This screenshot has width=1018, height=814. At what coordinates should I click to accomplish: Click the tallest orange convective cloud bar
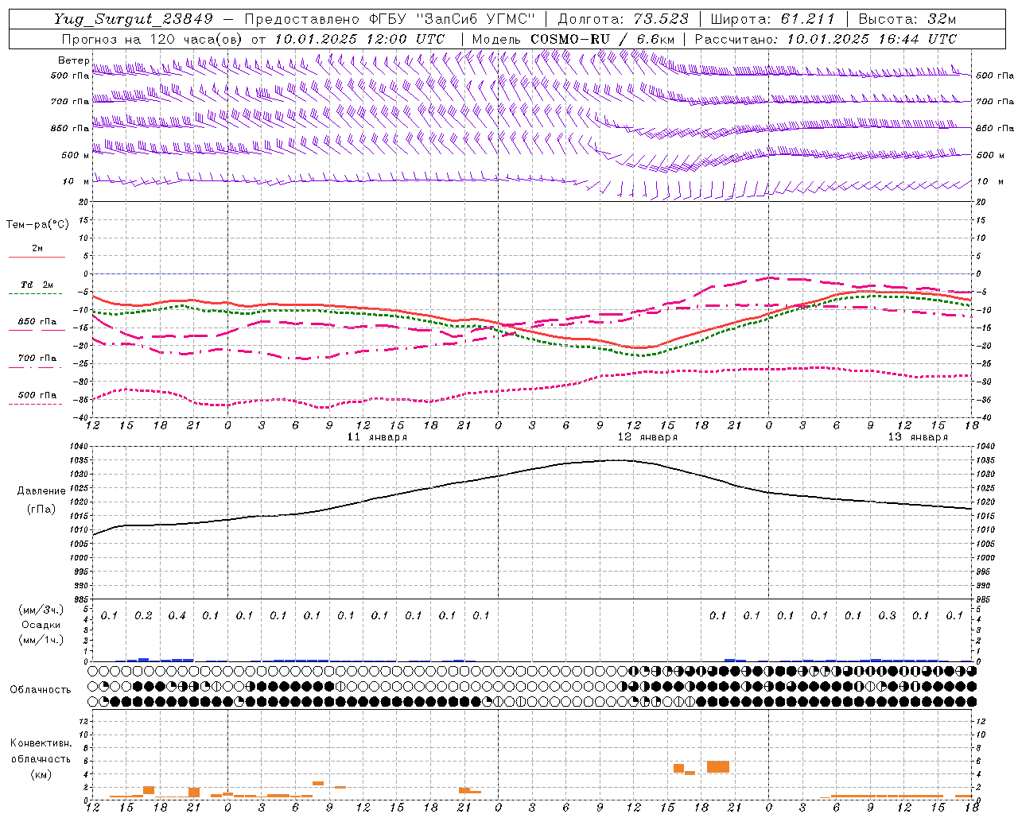pyautogui.click(x=718, y=767)
